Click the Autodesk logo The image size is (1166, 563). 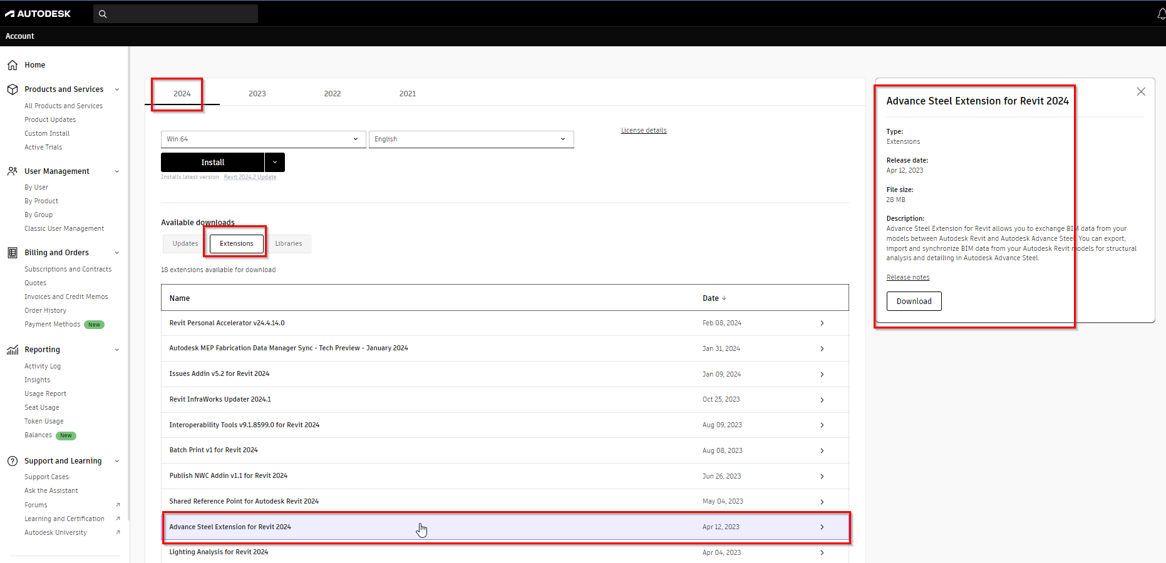[39, 13]
